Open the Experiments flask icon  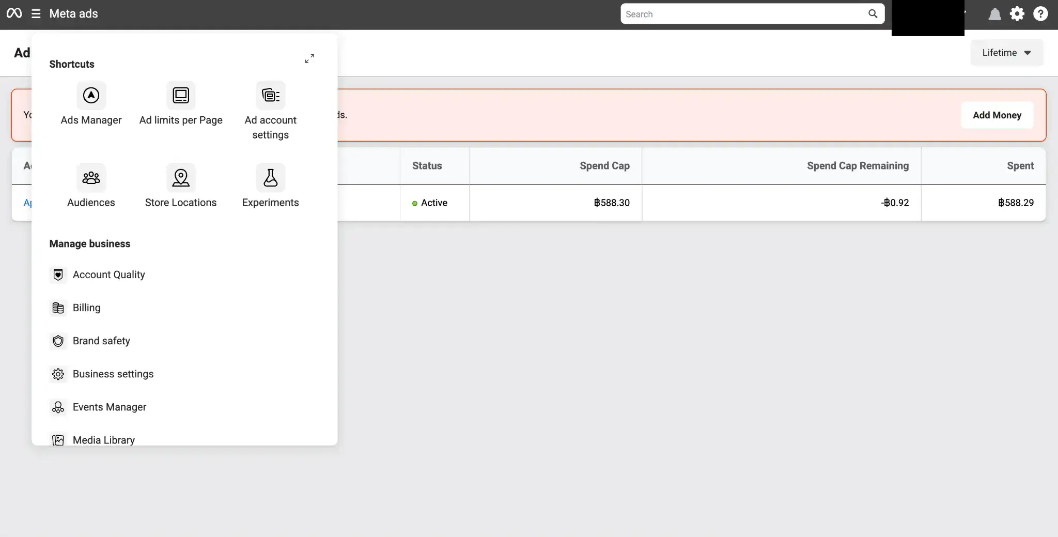click(270, 178)
